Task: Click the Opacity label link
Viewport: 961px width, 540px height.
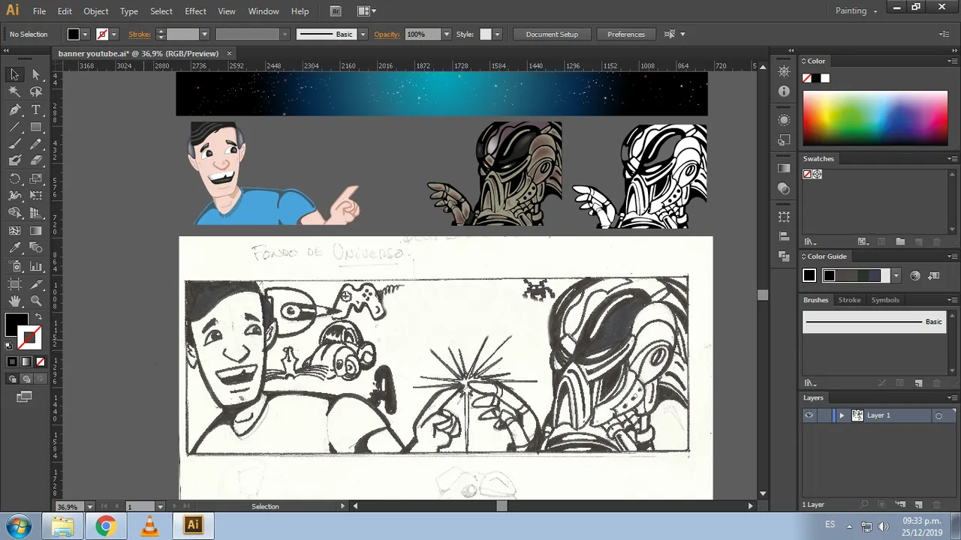Action: pyautogui.click(x=387, y=34)
